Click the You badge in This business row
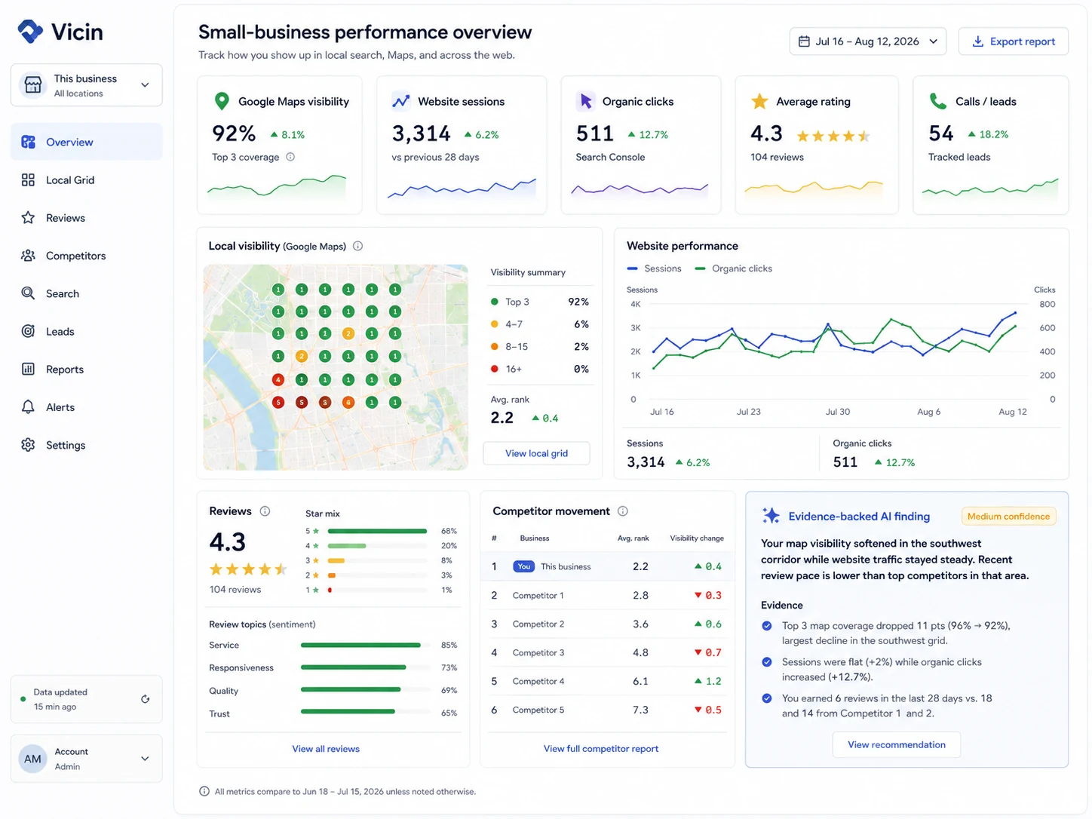1092x819 pixels. click(x=524, y=566)
